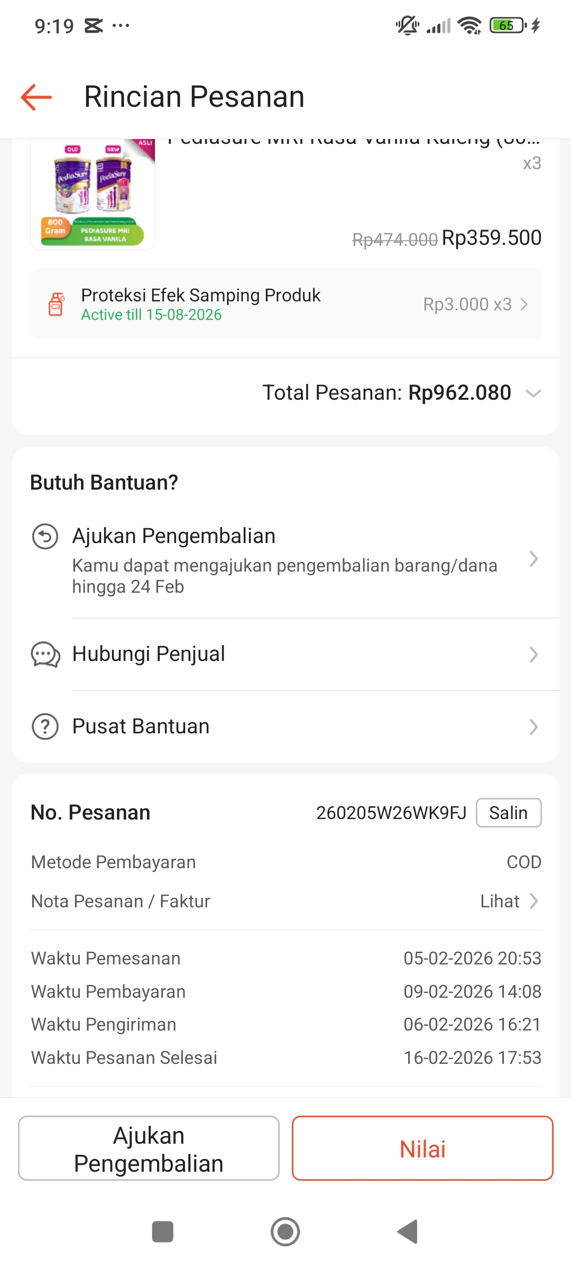Tap the return request clock icon
This screenshot has width=571, height=1269.
(x=45, y=537)
